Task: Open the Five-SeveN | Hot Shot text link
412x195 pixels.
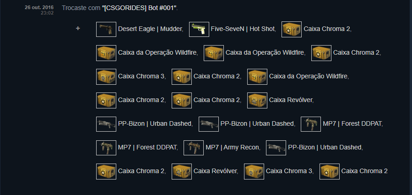Action: (243, 29)
